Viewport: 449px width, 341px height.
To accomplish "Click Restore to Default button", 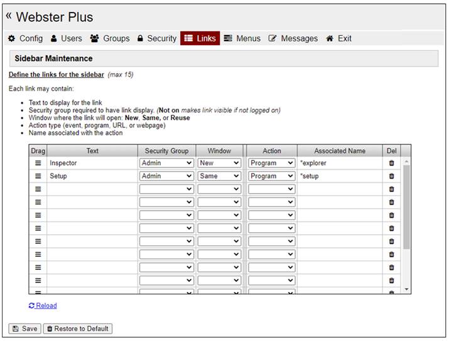I will pos(78,328).
